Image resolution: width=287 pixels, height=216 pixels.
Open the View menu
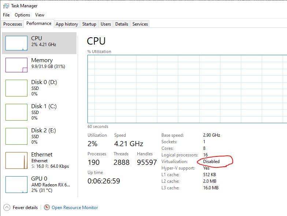click(x=40, y=15)
